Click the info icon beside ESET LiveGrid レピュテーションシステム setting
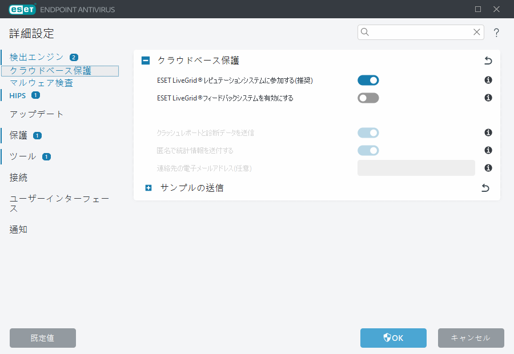Viewport: 514px width, 354px height. (x=488, y=80)
